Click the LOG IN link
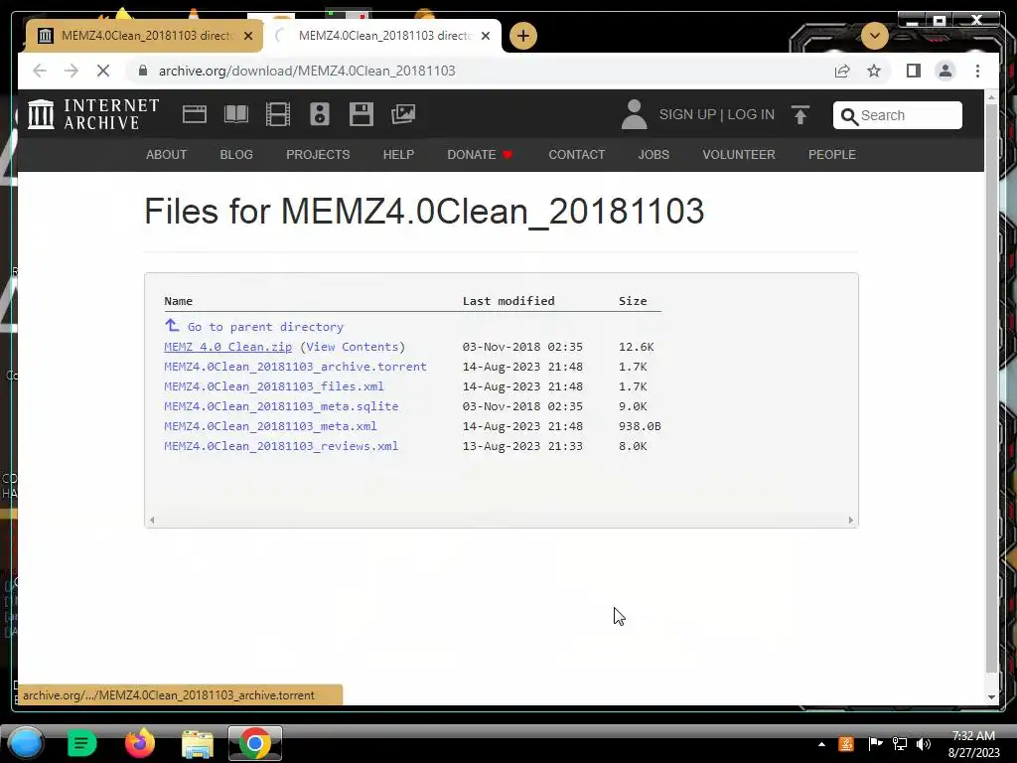This screenshot has height=763, width=1017. click(x=751, y=114)
